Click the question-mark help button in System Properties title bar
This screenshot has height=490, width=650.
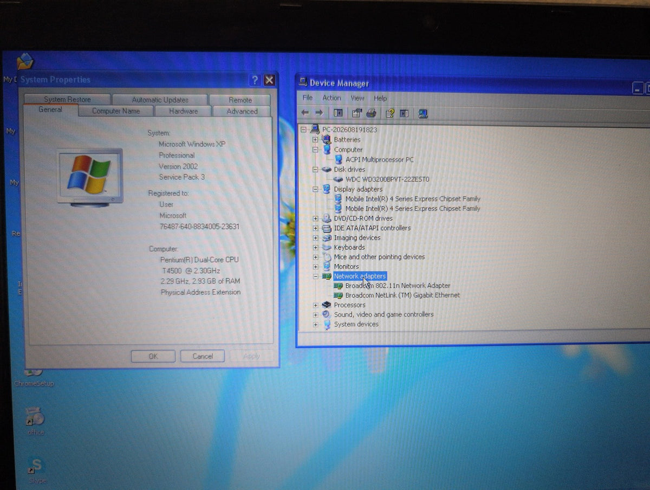(x=255, y=81)
